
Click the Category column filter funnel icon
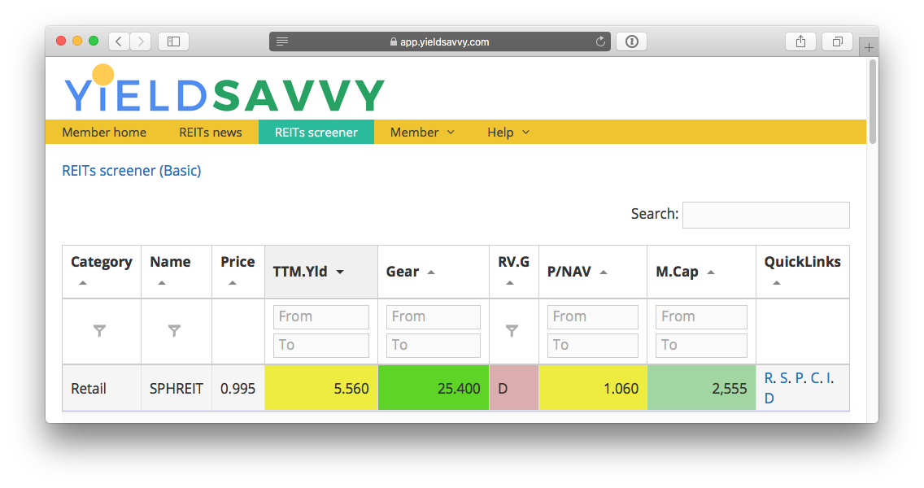99,330
